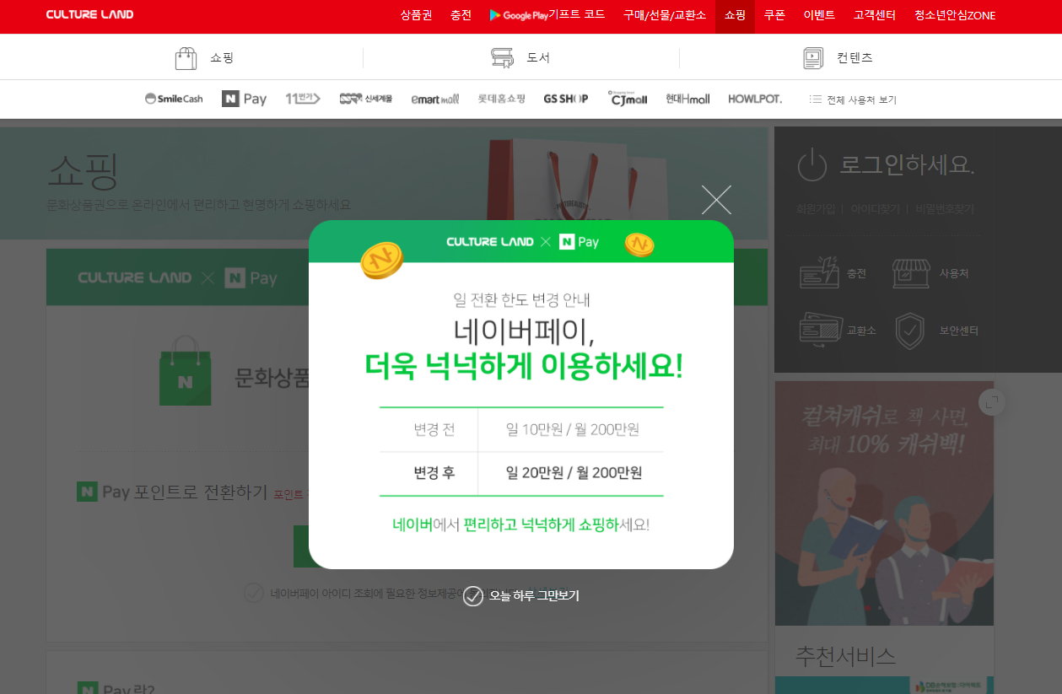
Task: Click the HOWLPOT logo
Action: point(755,99)
